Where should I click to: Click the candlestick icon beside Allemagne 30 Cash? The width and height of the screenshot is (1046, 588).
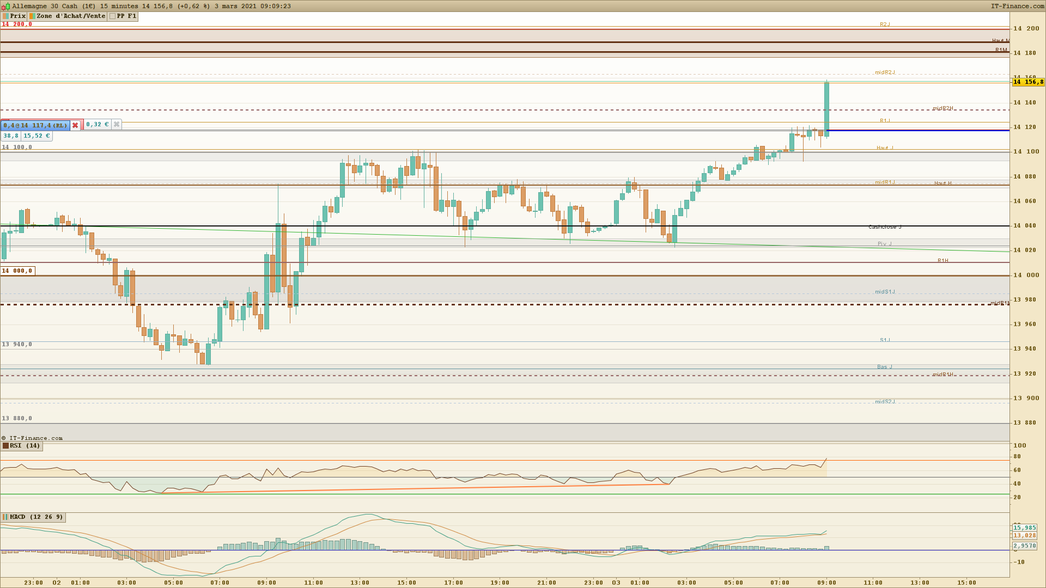tap(6, 6)
